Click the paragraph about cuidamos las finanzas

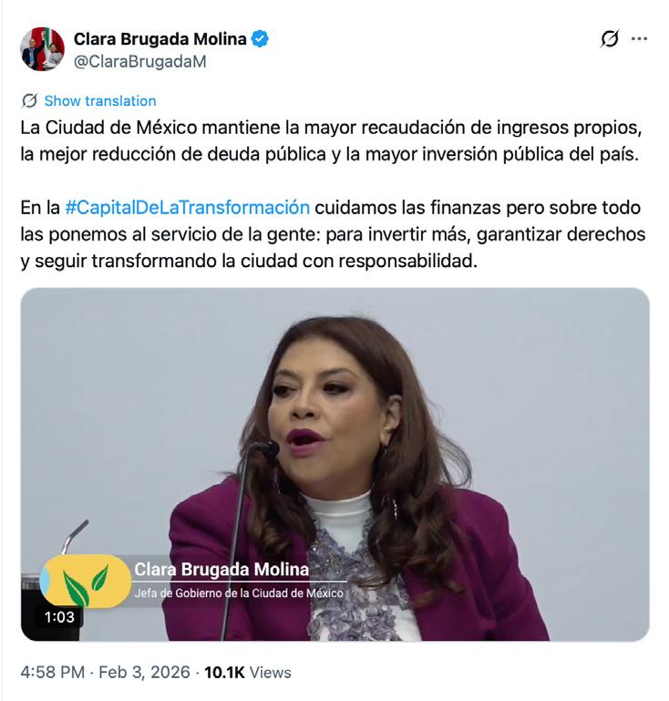(333, 234)
